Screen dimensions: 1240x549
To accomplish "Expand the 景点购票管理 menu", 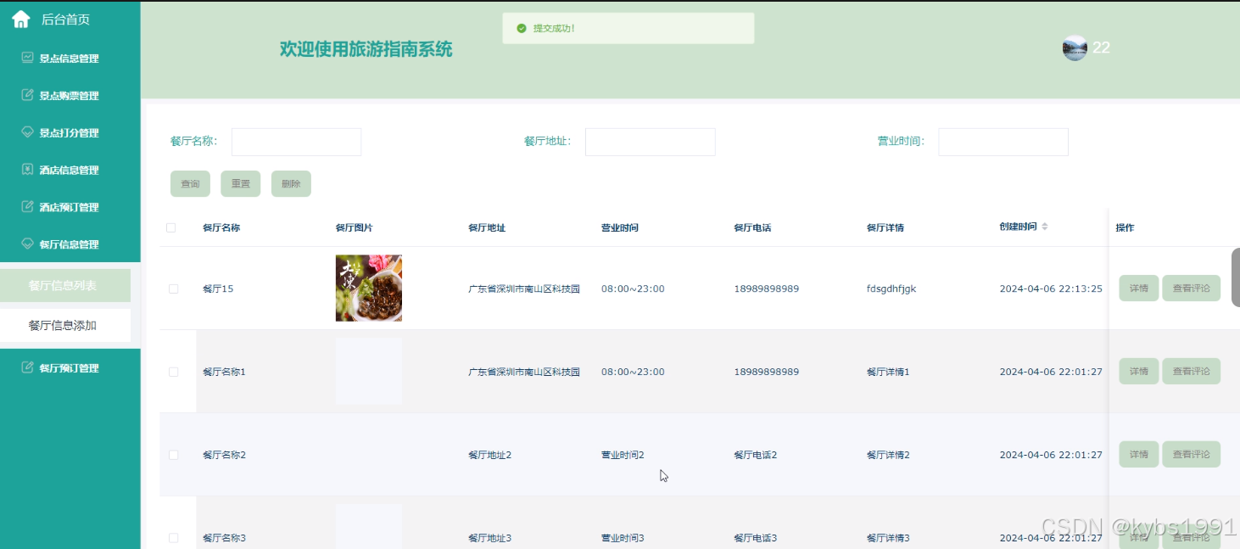I will pyautogui.click(x=70, y=95).
